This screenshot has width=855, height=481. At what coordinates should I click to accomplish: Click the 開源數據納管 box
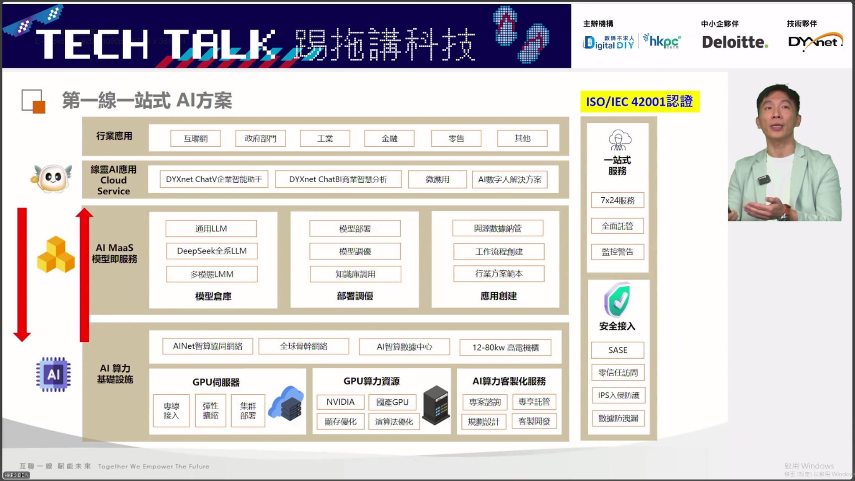click(x=498, y=228)
